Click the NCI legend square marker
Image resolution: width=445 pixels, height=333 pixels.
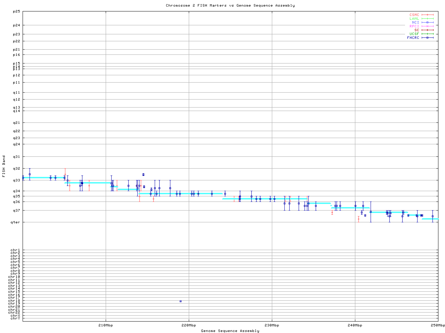point(427,23)
